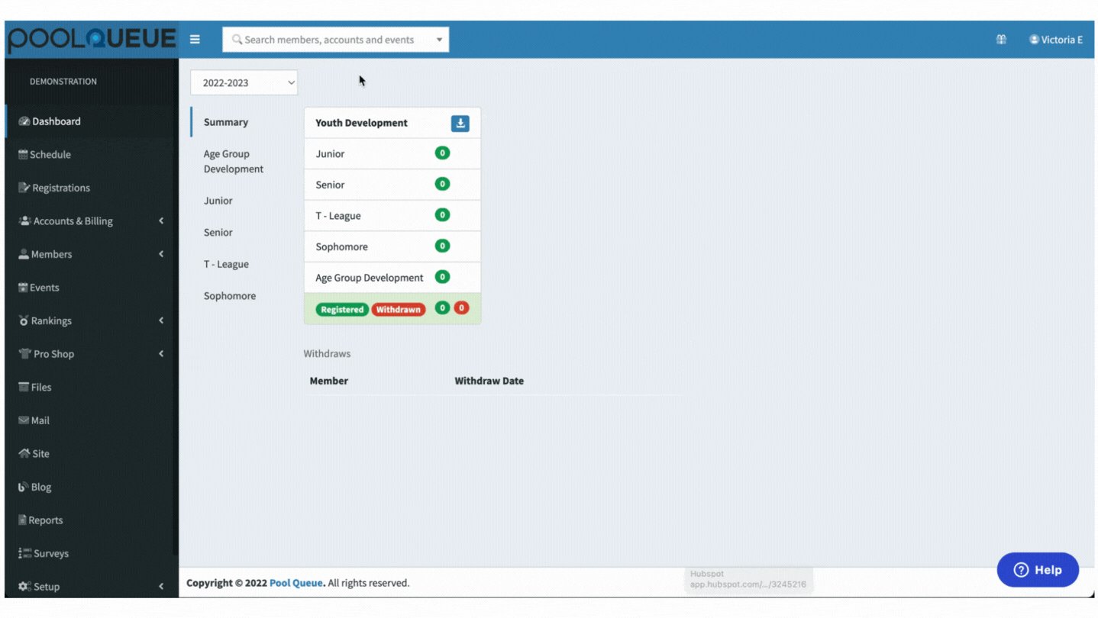Click the DEMONSTRATION label in sidebar

[x=63, y=82]
